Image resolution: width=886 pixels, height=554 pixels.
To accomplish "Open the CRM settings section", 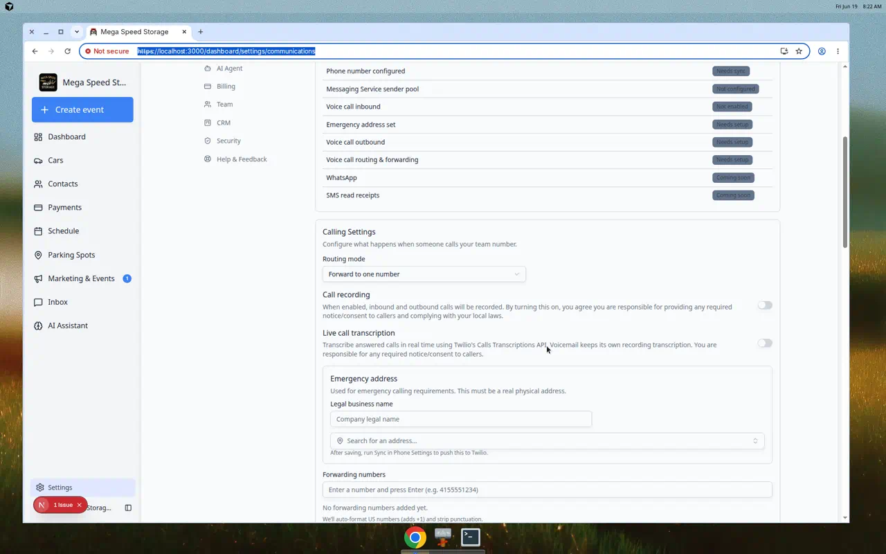I will 224,123.
